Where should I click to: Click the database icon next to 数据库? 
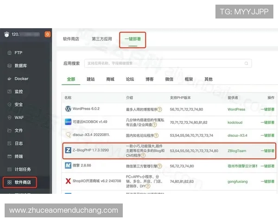coord(10,66)
